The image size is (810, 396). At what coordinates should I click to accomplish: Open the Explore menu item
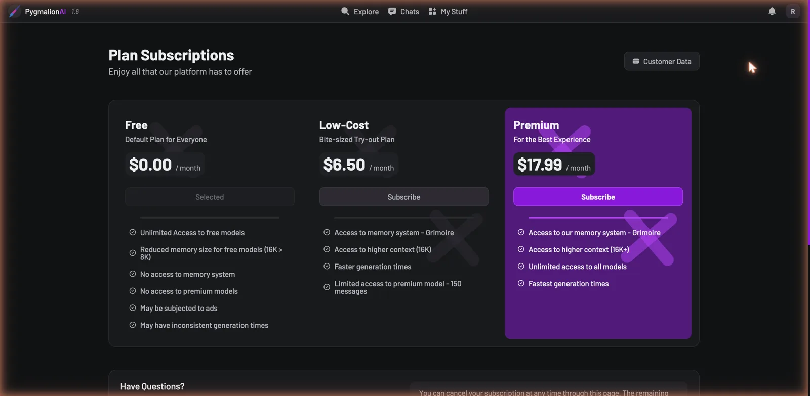pos(360,11)
